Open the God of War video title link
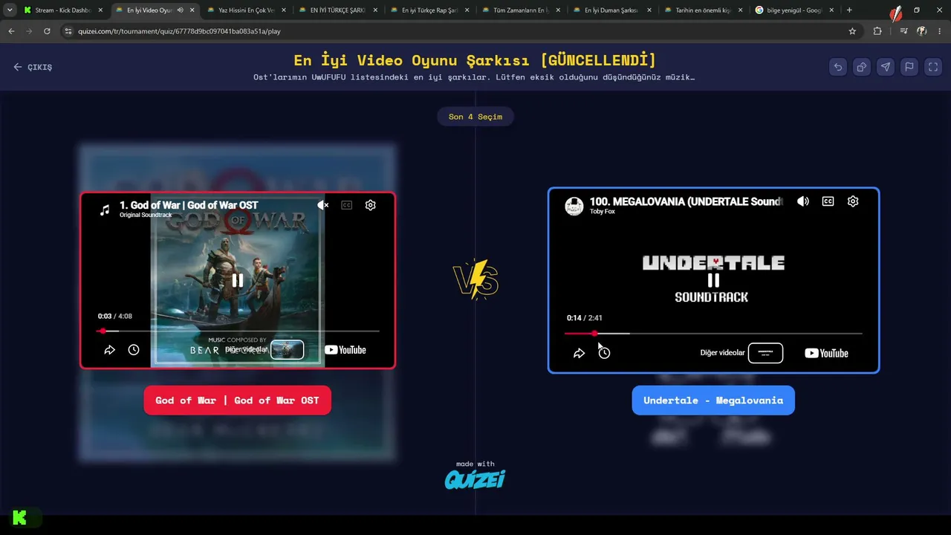This screenshot has height=535, width=951. (x=189, y=205)
